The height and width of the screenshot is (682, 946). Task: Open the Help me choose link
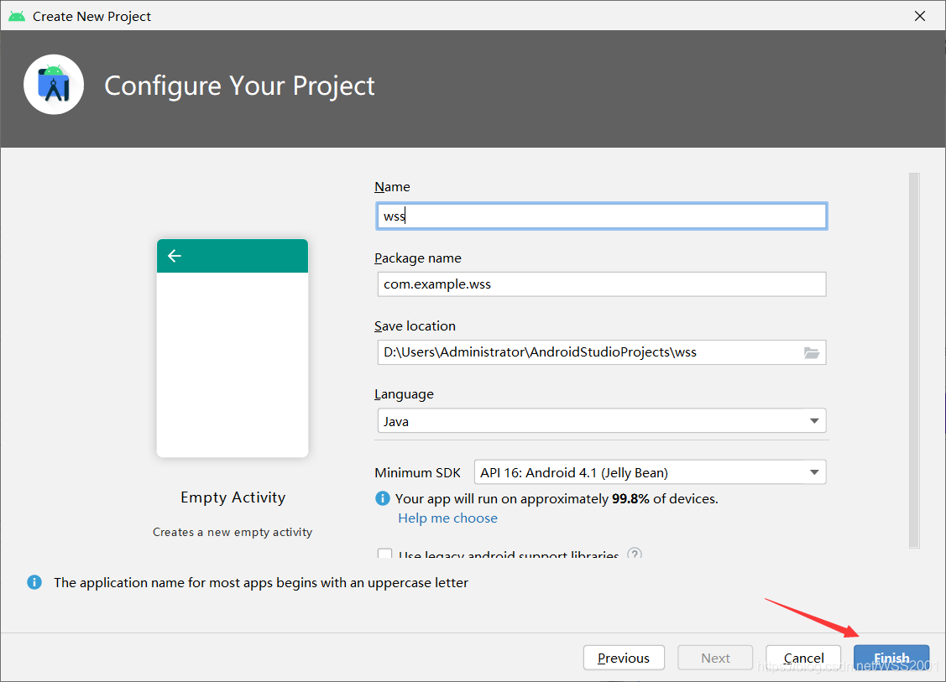pos(447,518)
